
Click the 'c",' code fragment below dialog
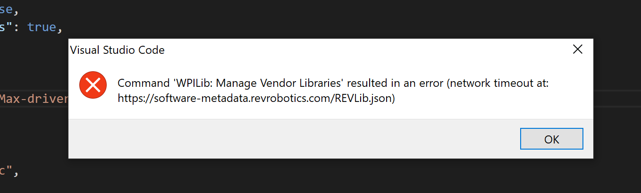pyautogui.click(x=9, y=171)
